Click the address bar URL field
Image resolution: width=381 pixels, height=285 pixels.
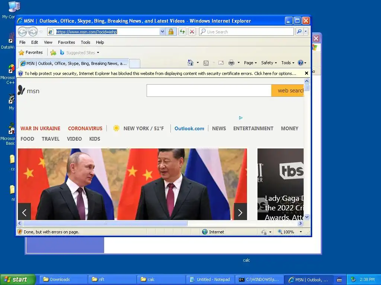104,32
